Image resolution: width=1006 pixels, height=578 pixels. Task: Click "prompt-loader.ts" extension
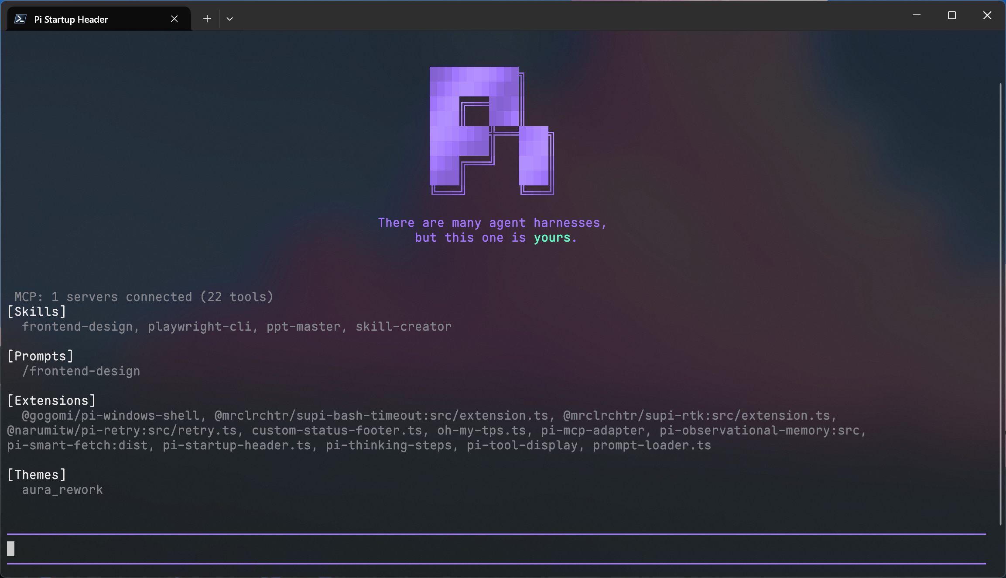click(x=652, y=445)
